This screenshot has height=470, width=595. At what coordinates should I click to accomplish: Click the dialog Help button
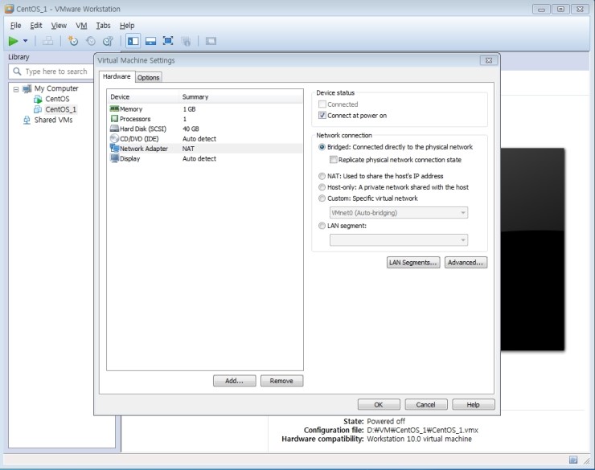point(474,404)
